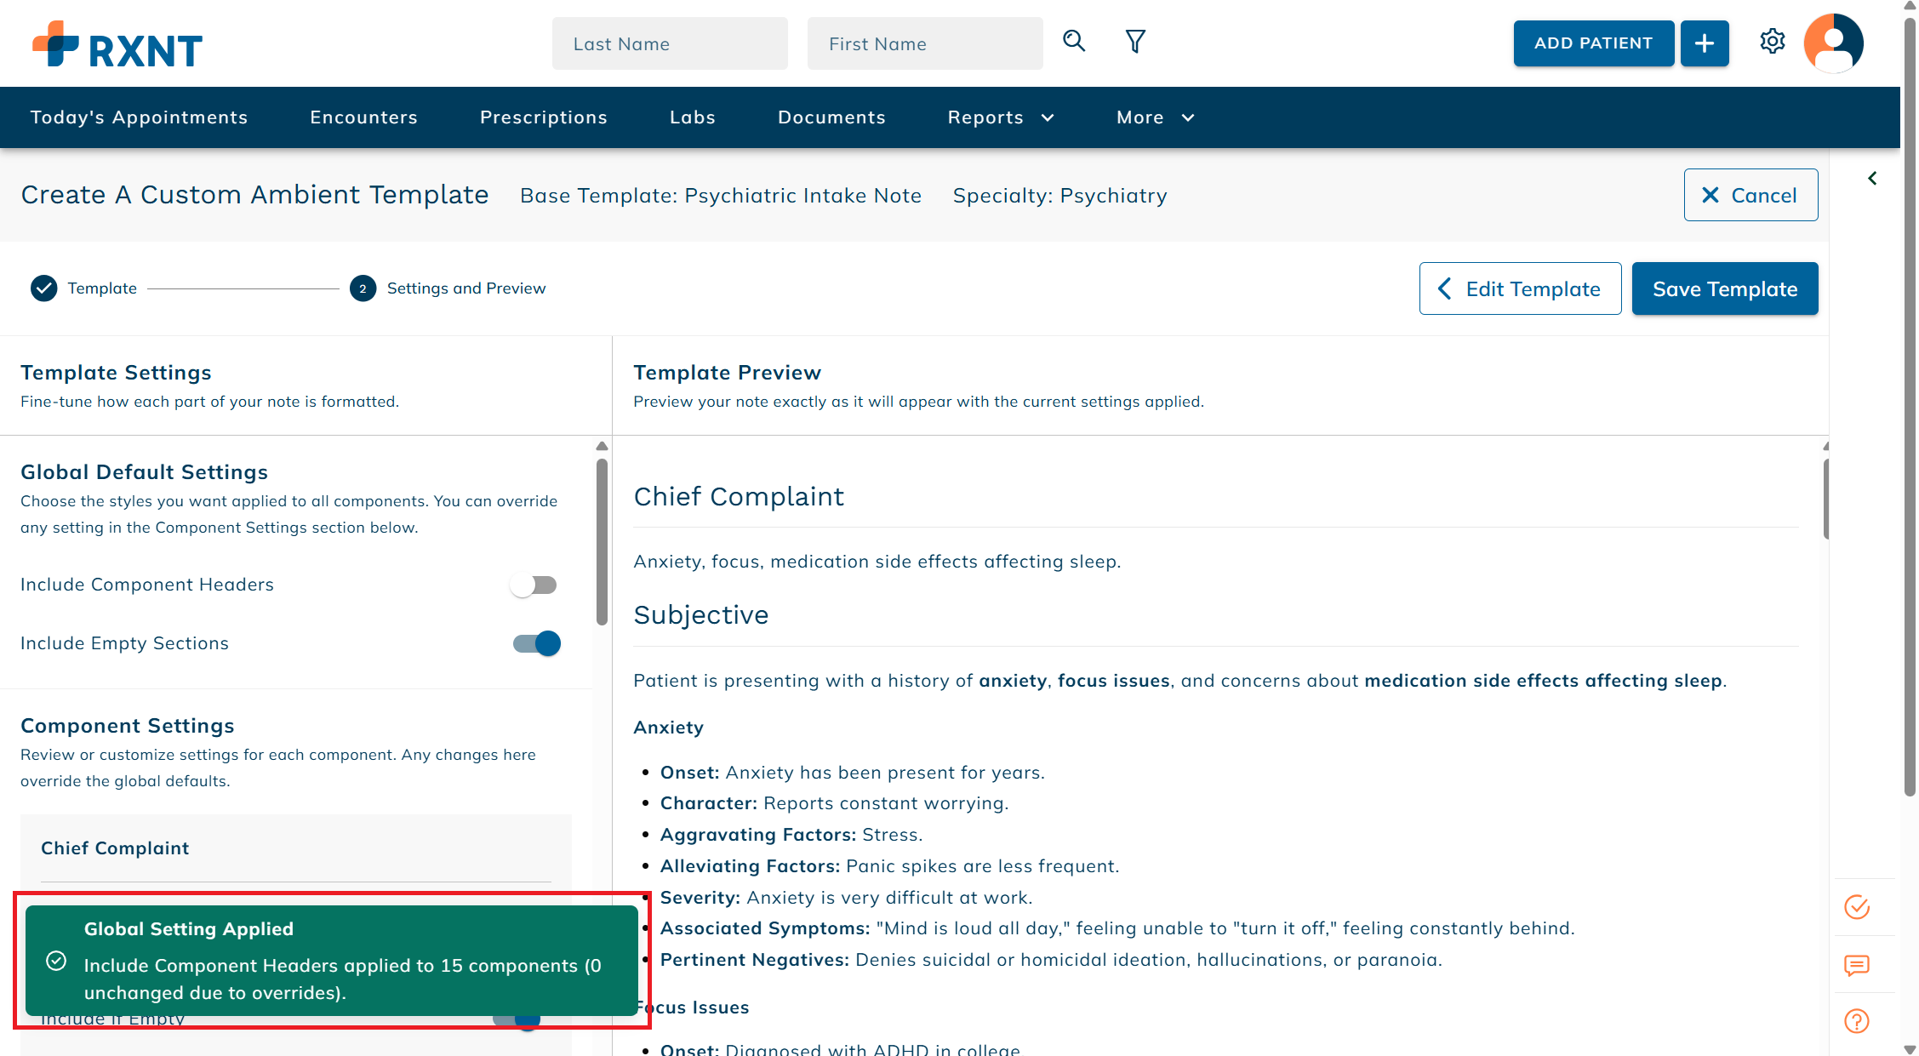Viewport: 1919px width, 1056px height.
Task: Click the Edit Template button
Action: (1520, 289)
